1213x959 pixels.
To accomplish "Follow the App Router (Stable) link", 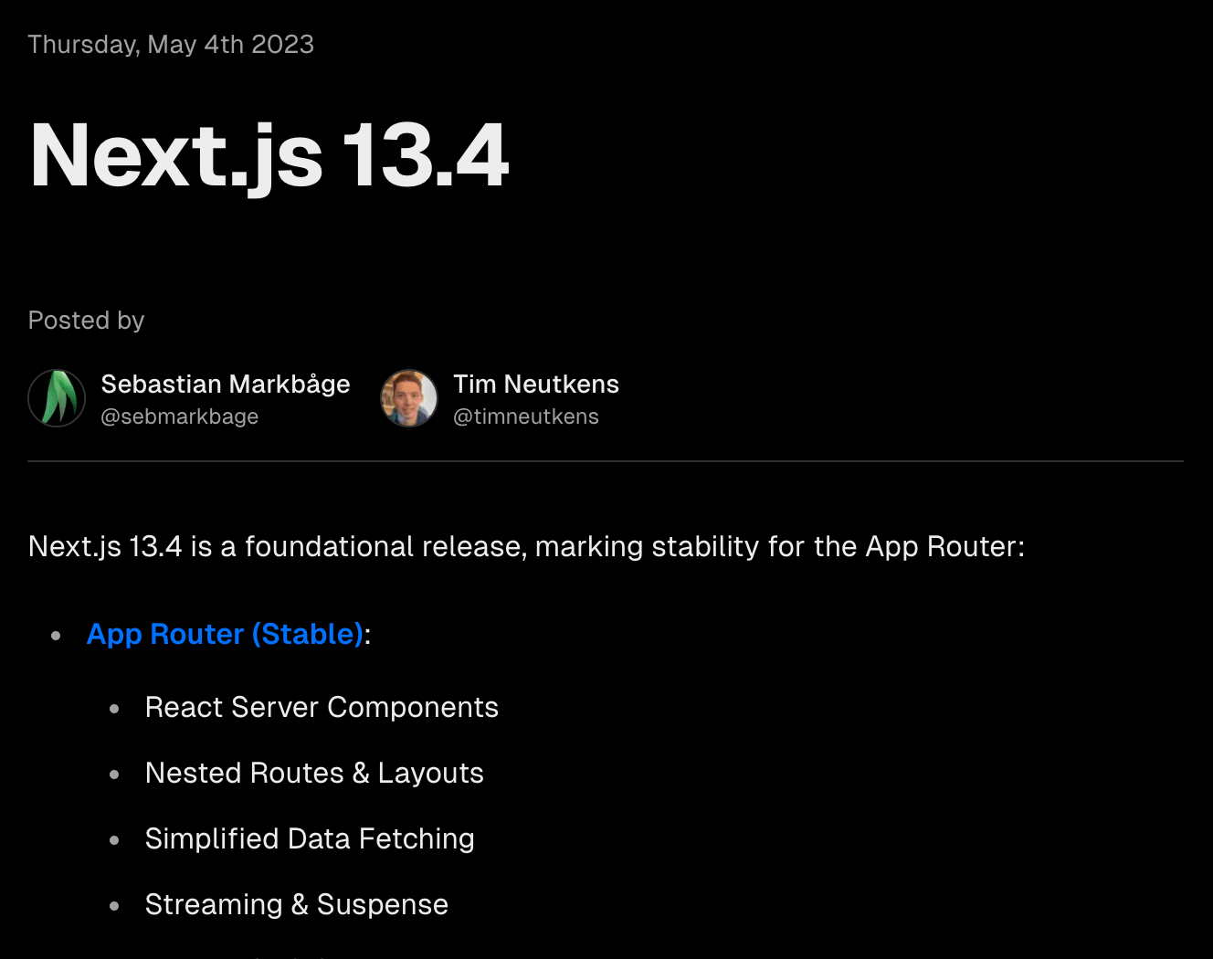I will 225,634.
